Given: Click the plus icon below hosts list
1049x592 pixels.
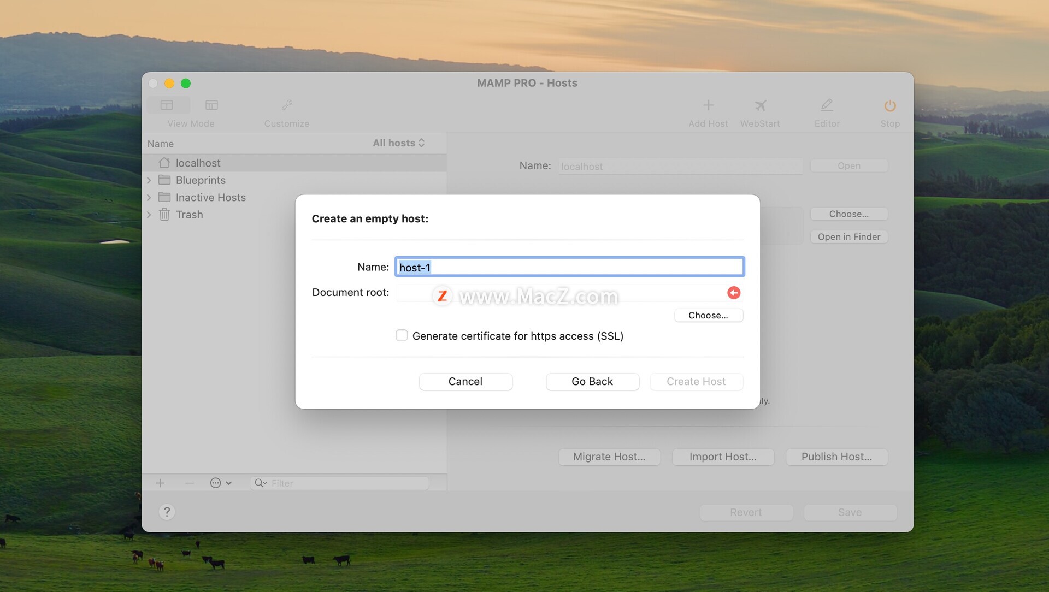Looking at the screenshot, I should (160, 483).
